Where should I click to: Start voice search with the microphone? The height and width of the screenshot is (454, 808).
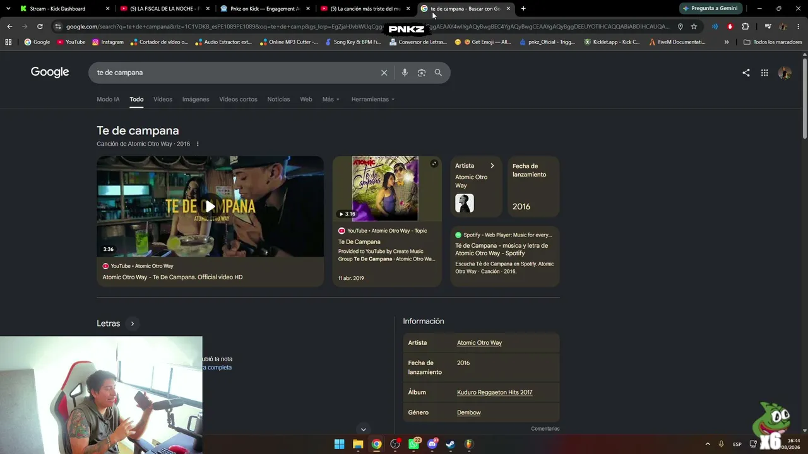405,73
